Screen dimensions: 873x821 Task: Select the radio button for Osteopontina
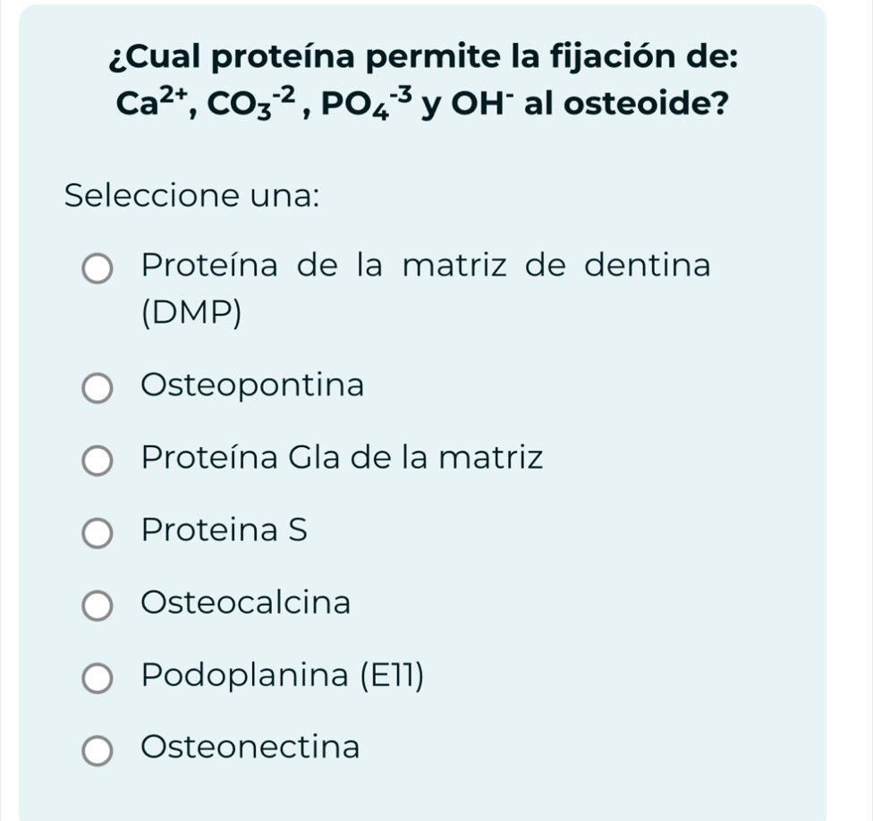[97, 388]
